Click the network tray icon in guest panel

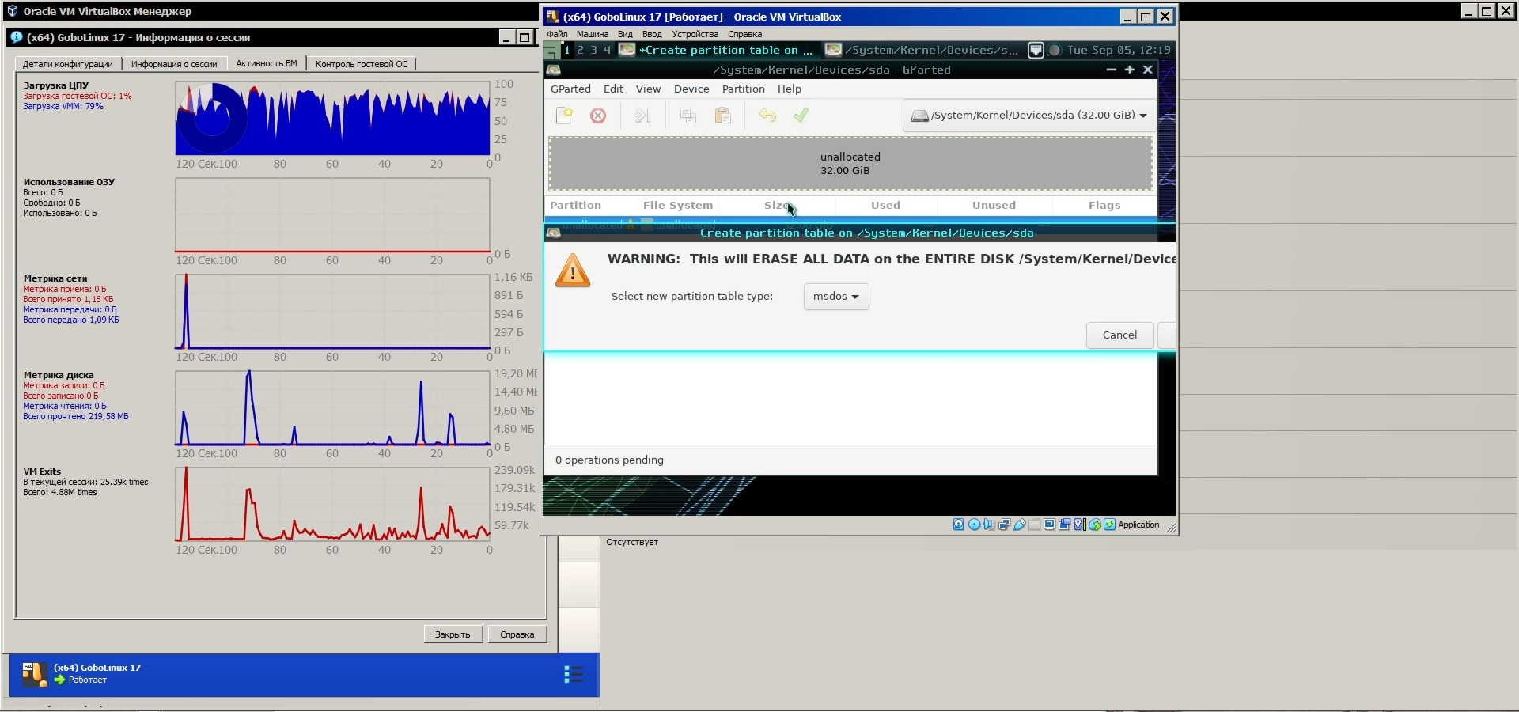(x=1036, y=50)
